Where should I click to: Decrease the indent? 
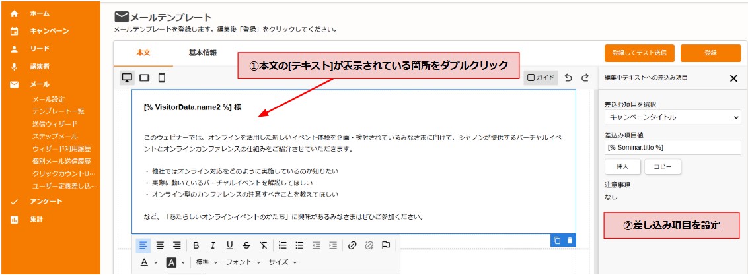coord(317,245)
